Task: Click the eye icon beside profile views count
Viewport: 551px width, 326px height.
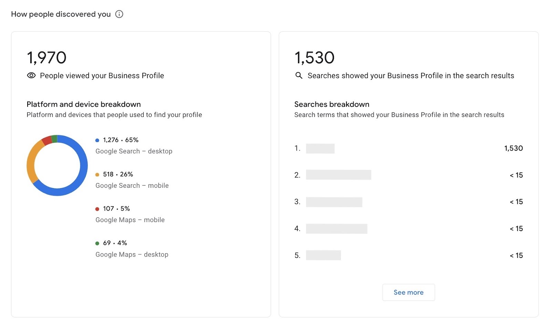Action: pyautogui.click(x=31, y=75)
